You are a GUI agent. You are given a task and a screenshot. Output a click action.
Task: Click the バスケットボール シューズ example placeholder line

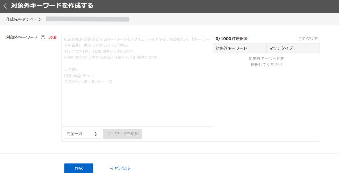click(88, 82)
